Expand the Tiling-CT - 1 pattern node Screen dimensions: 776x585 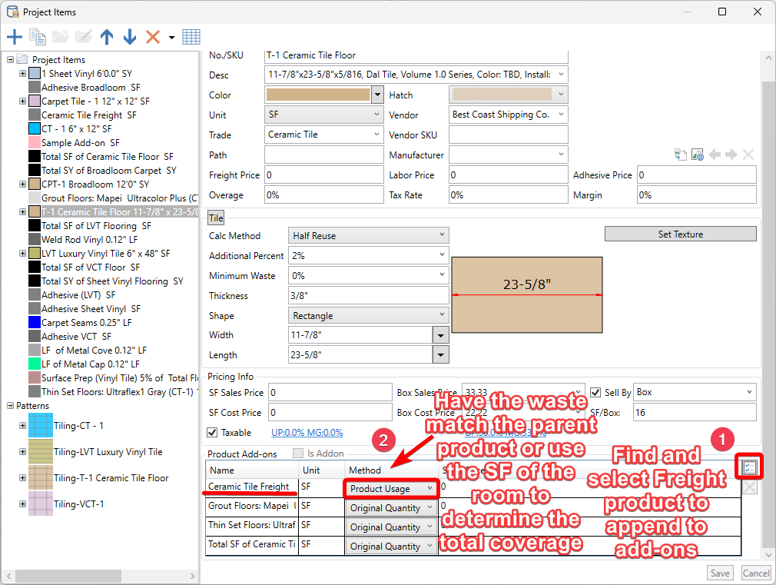(x=22, y=425)
